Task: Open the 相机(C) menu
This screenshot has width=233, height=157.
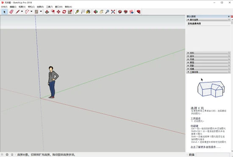Action: (31, 7)
